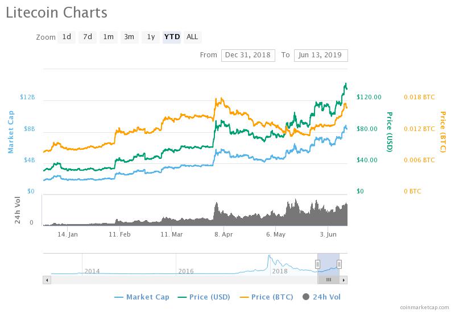The width and height of the screenshot is (455, 312).
Task: Switch zoom to 1y
Action: tap(151, 37)
